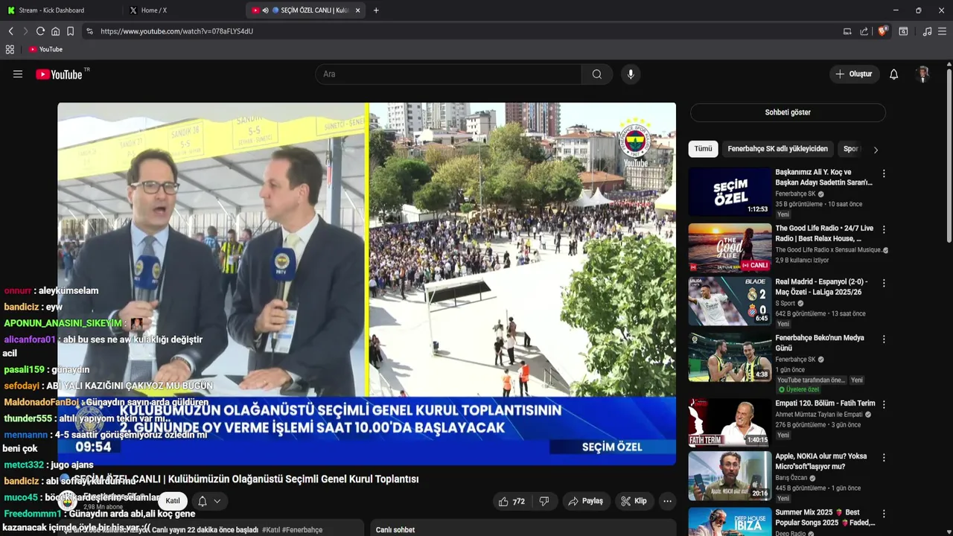
Task: Open options for Başkanımız Ali Y. Koç video
Action: point(884,173)
